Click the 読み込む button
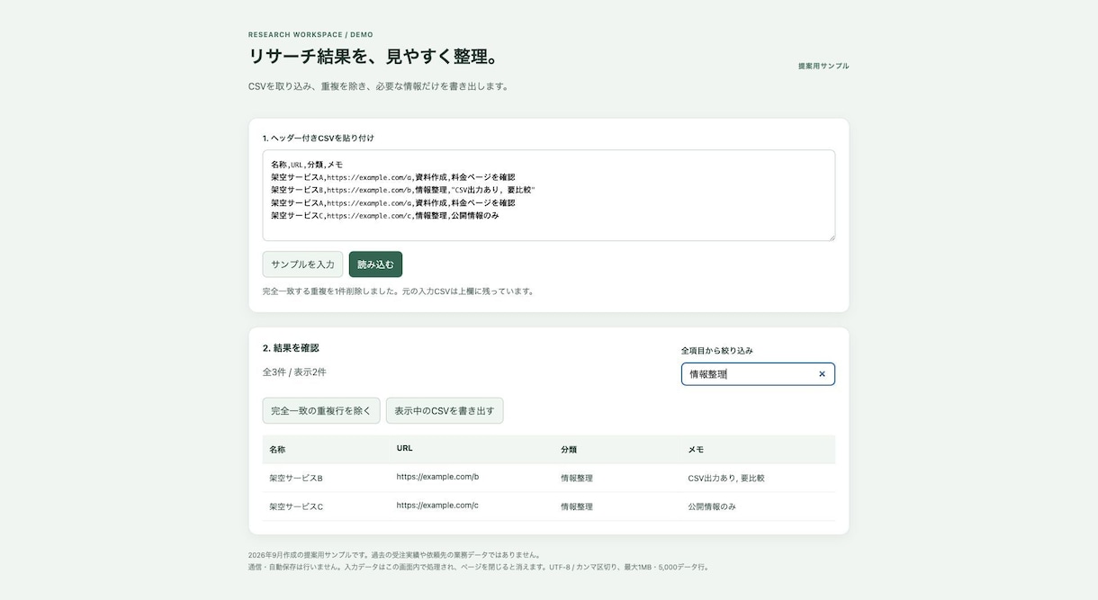The width and height of the screenshot is (1098, 600). (x=375, y=264)
